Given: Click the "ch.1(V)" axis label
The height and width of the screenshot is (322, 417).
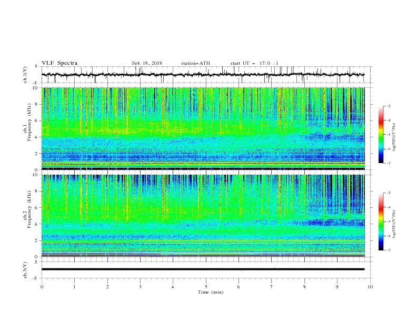Looking at the screenshot, I should coord(25,75).
